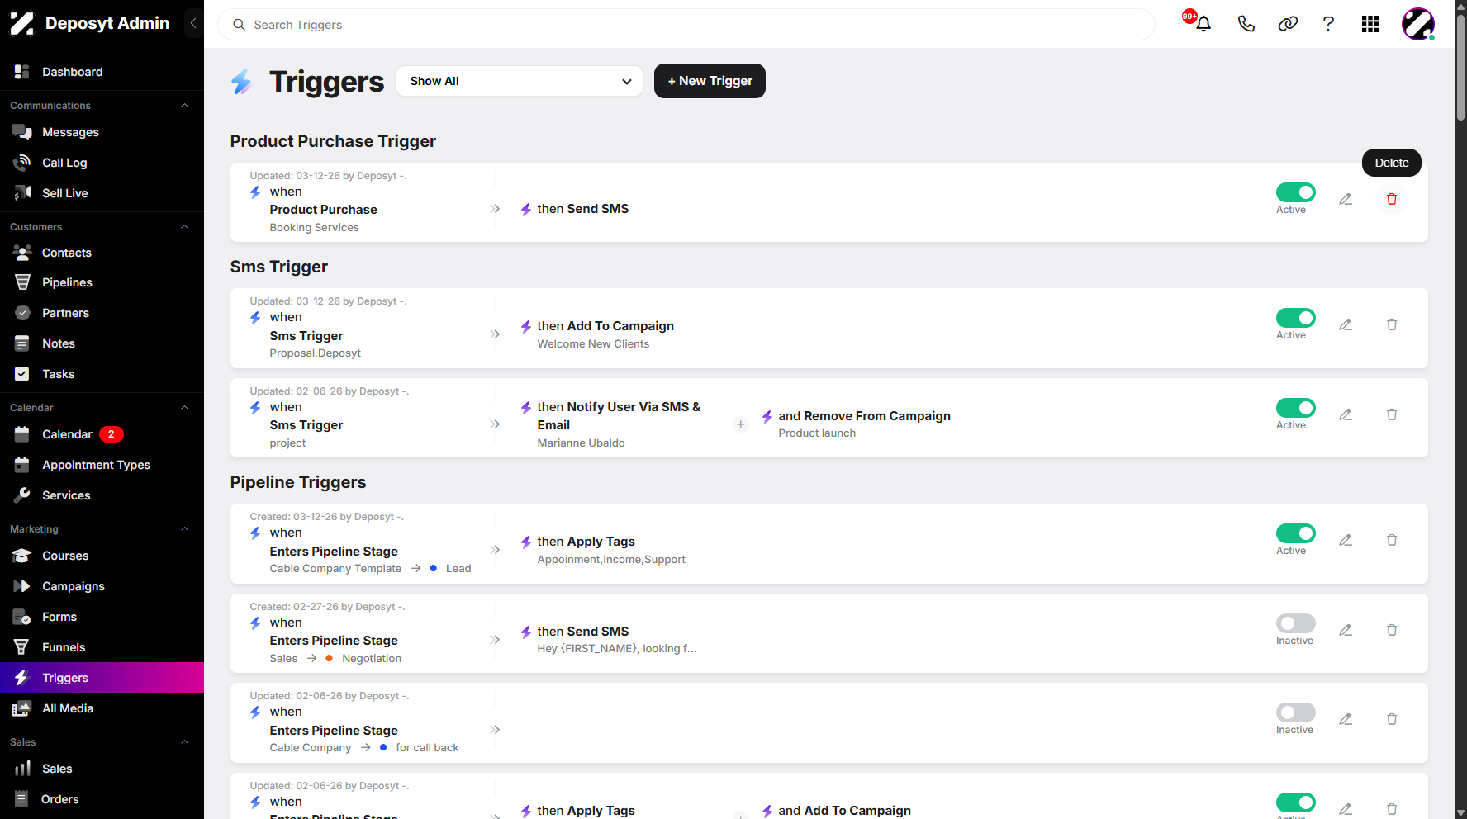Disable the Apply Tags Appoinment,Income,Support trigger
The image size is (1467, 819).
[x=1296, y=533]
